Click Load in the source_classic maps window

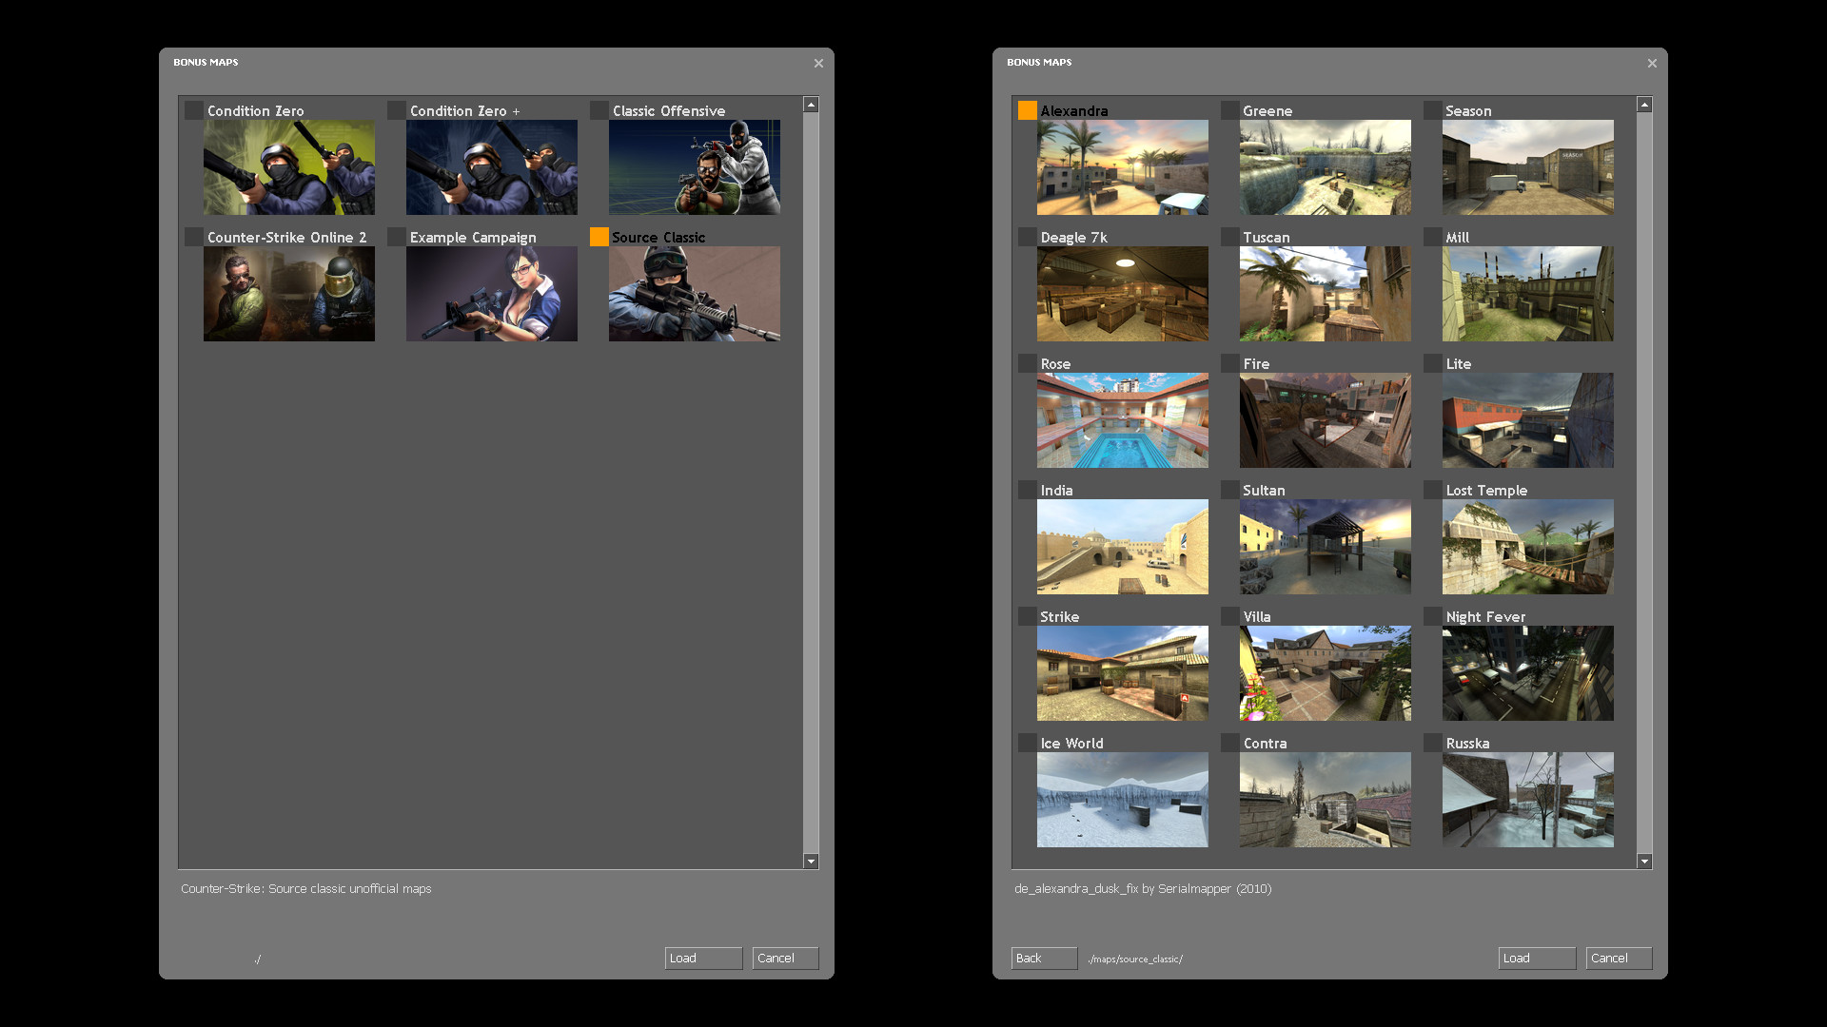pos(1537,958)
